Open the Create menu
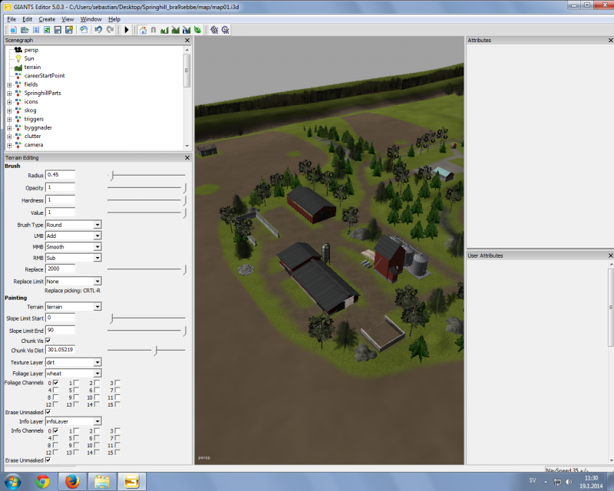This screenshot has width=614, height=491. pos(47,18)
